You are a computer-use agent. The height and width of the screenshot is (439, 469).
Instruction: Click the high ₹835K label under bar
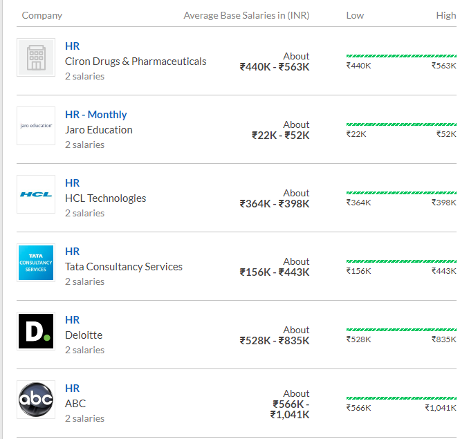pyautogui.click(x=444, y=339)
